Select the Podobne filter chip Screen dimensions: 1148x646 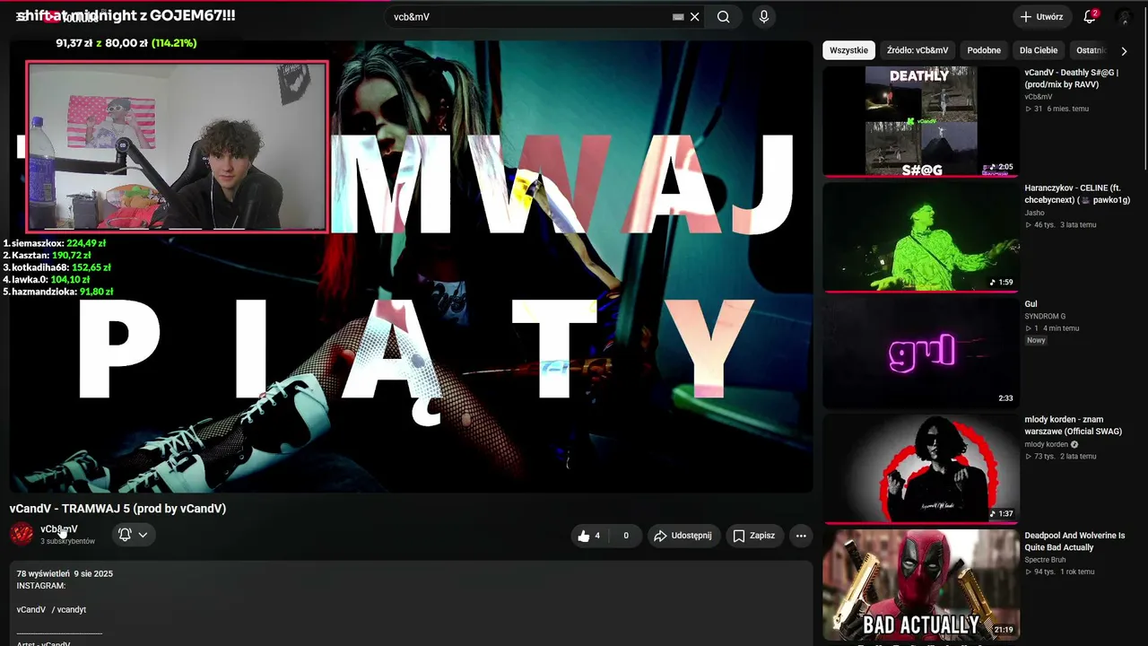(984, 50)
